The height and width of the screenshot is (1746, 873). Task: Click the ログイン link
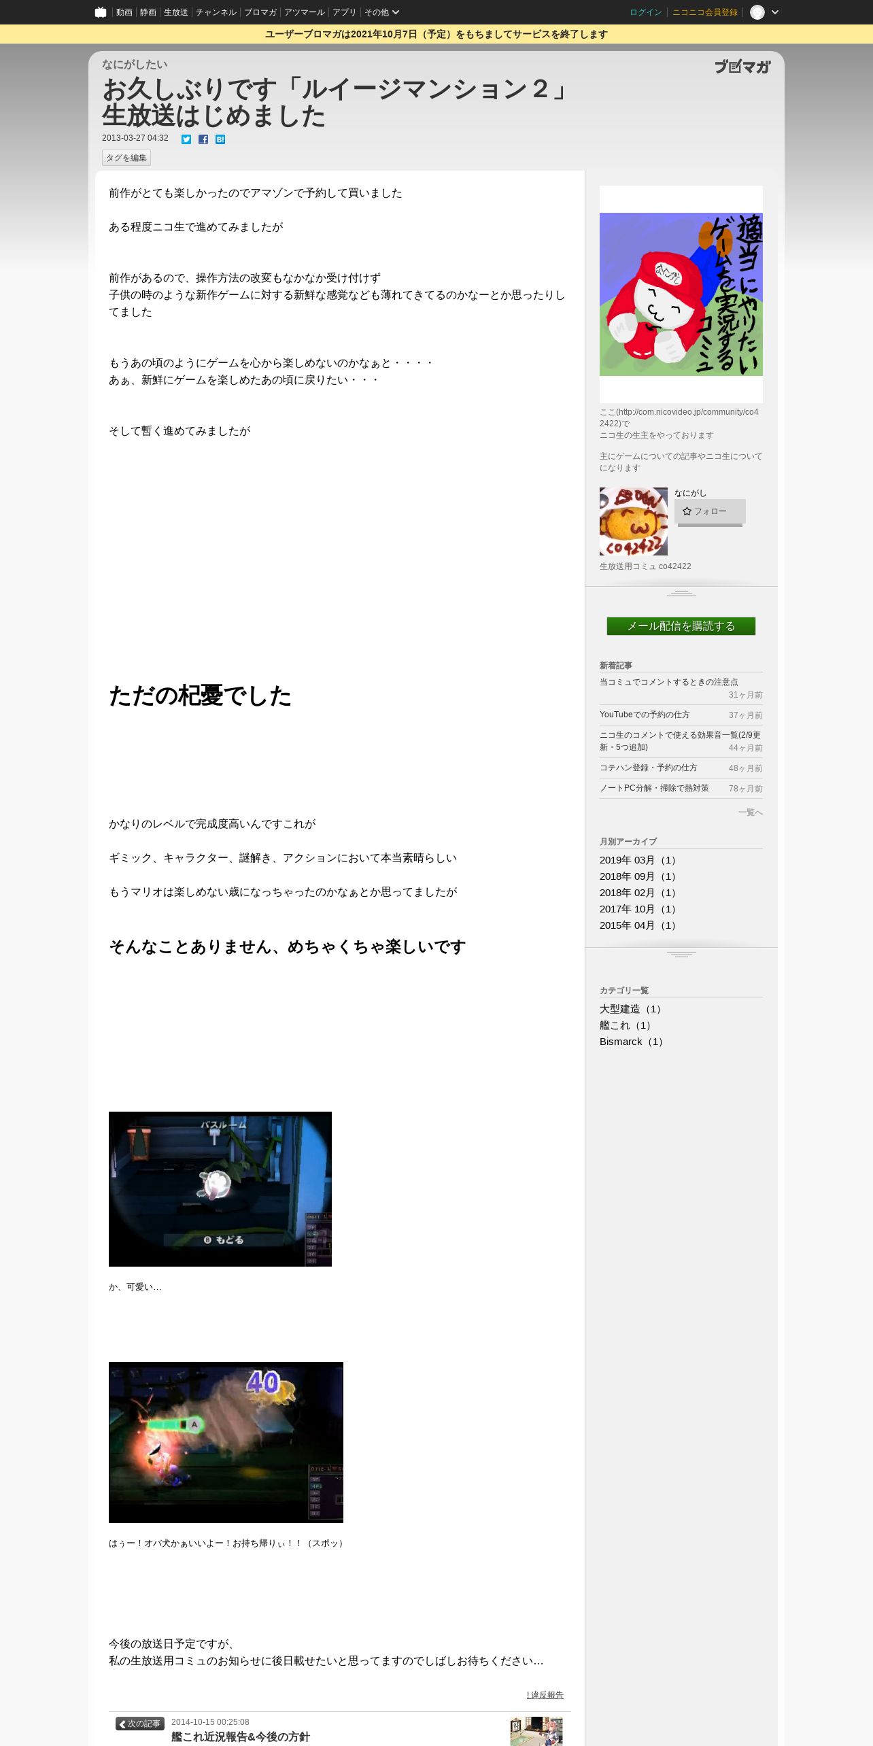tap(646, 12)
